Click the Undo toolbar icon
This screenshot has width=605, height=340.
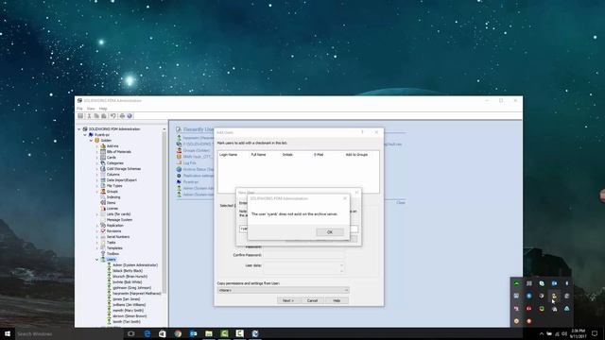[112, 116]
